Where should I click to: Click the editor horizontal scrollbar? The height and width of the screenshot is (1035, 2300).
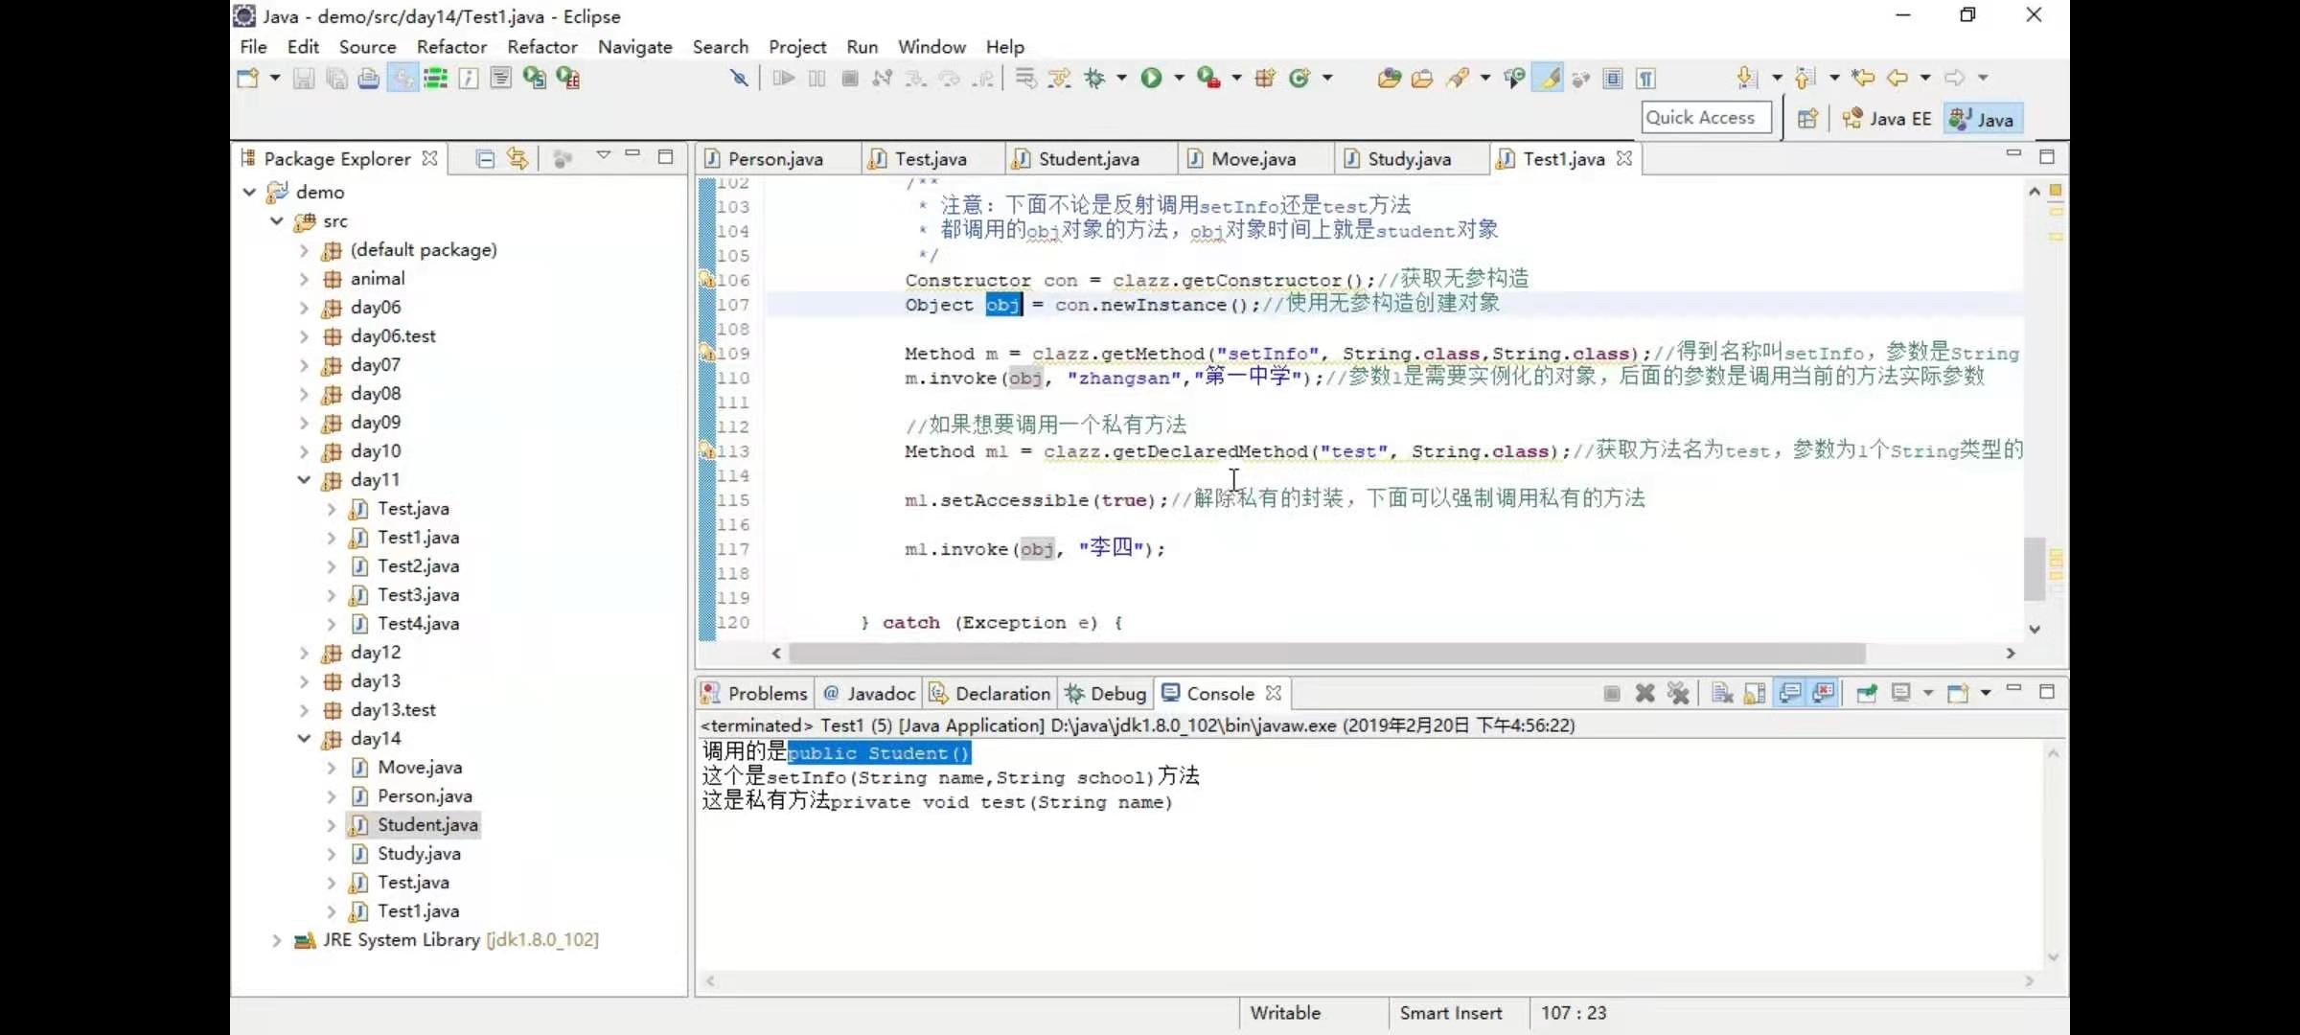tap(1326, 654)
